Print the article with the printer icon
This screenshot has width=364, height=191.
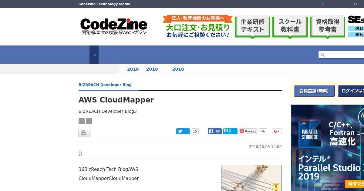[x=84, y=132]
